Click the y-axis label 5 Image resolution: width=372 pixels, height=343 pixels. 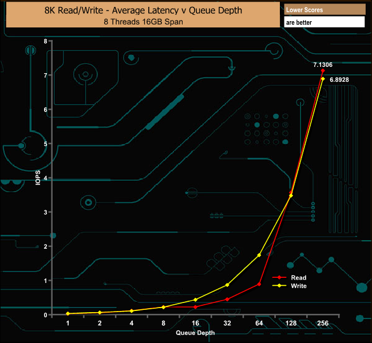45,143
